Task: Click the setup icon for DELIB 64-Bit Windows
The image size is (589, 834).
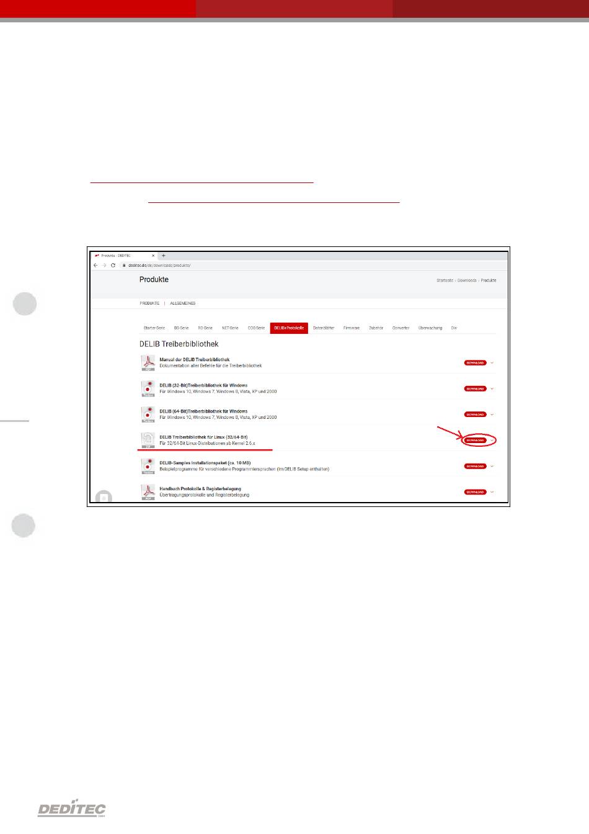Action: coord(148,415)
